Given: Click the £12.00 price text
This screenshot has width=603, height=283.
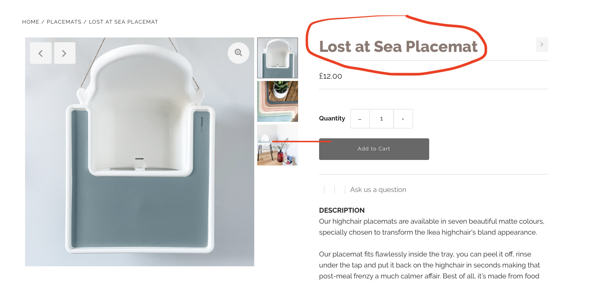Looking at the screenshot, I should pos(330,76).
